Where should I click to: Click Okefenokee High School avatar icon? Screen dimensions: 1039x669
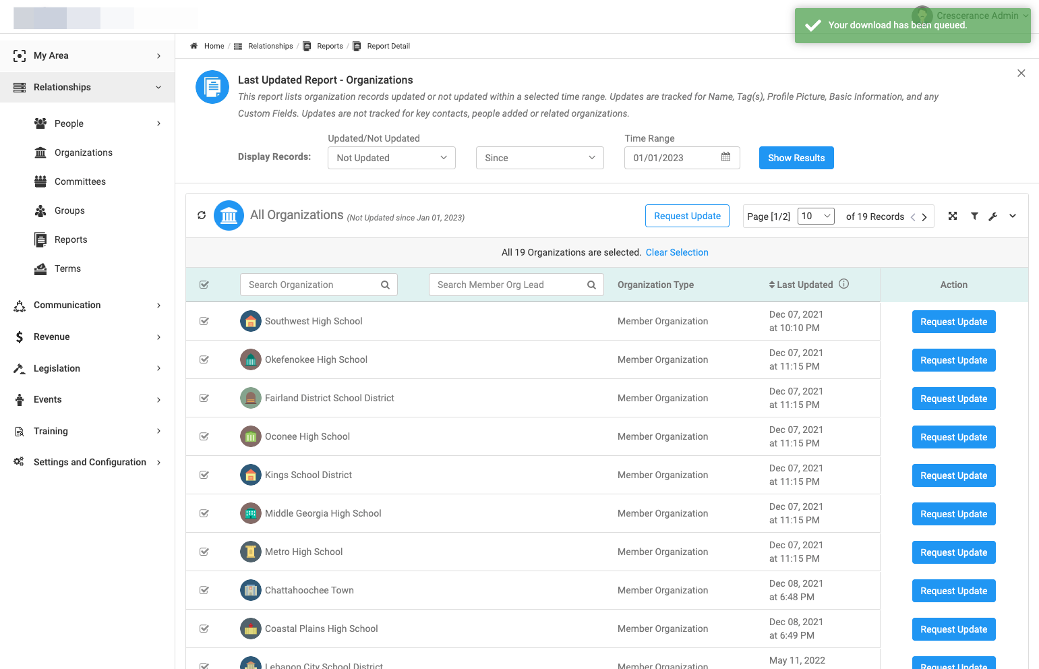251,359
